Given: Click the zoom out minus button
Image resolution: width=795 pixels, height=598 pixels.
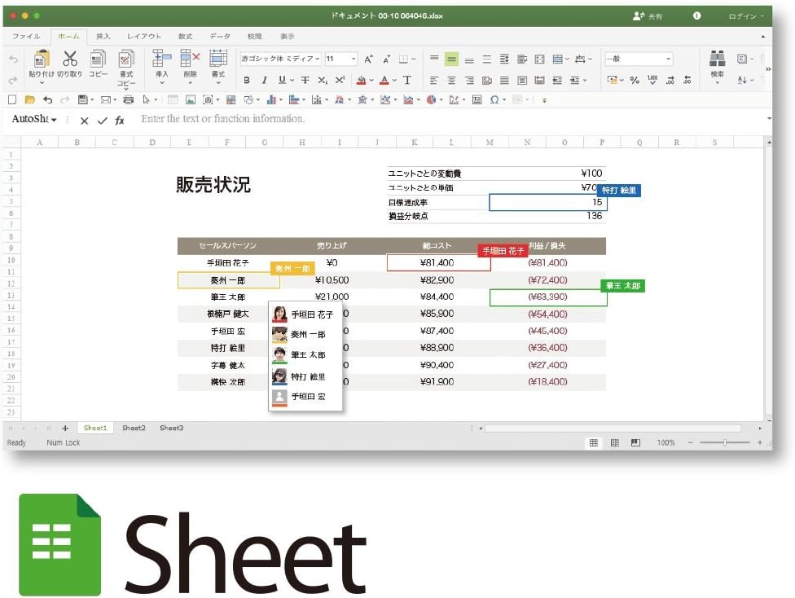Looking at the screenshot, I should click(690, 442).
